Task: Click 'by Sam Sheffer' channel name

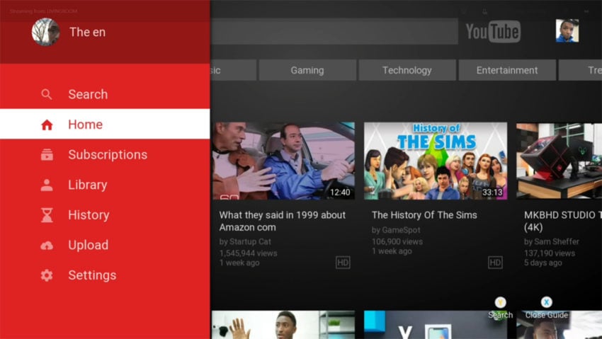Action: (x=552, y=241)
